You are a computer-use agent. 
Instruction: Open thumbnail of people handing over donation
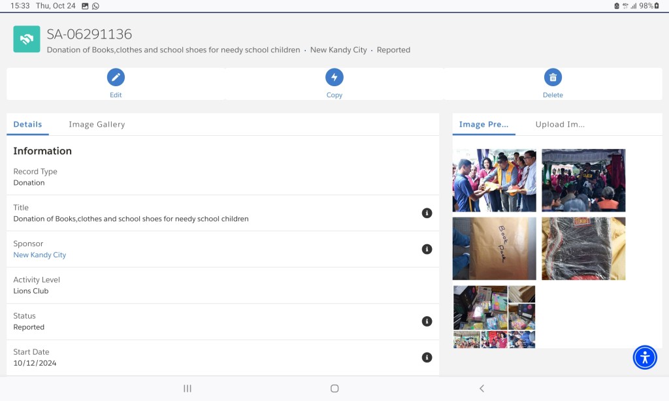coord(494,180)
